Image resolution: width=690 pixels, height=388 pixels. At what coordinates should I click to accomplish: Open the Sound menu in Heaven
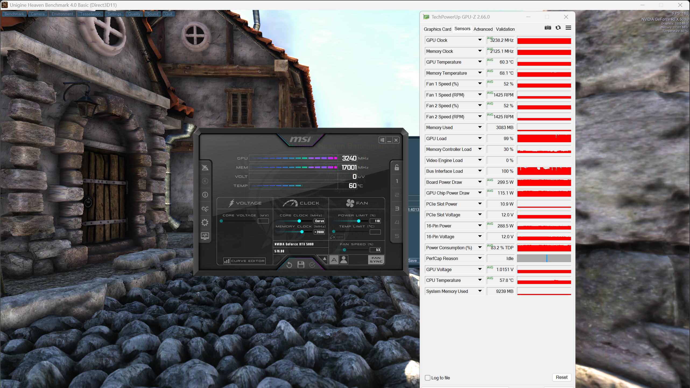click(x=153, y=14)
